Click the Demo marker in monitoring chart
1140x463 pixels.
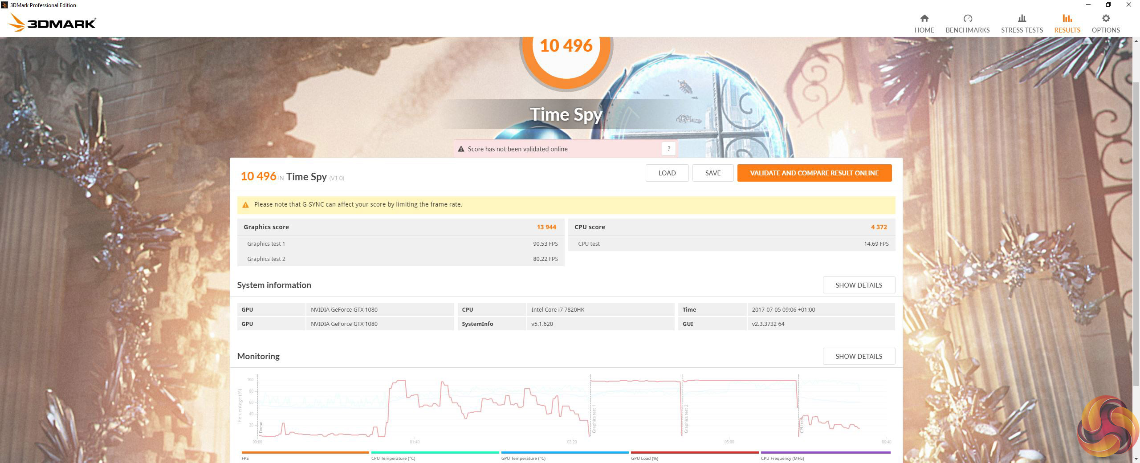261,427
